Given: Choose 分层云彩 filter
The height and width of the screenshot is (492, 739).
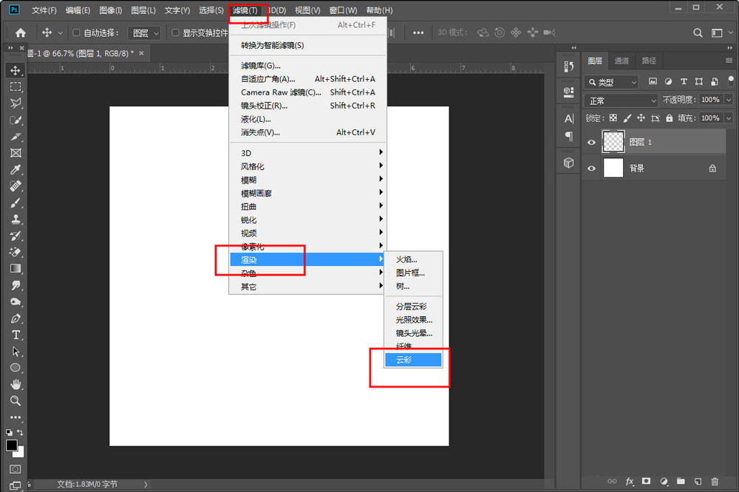Looking at the screenshot, I should pyautogui.click(x=413, y=307).
